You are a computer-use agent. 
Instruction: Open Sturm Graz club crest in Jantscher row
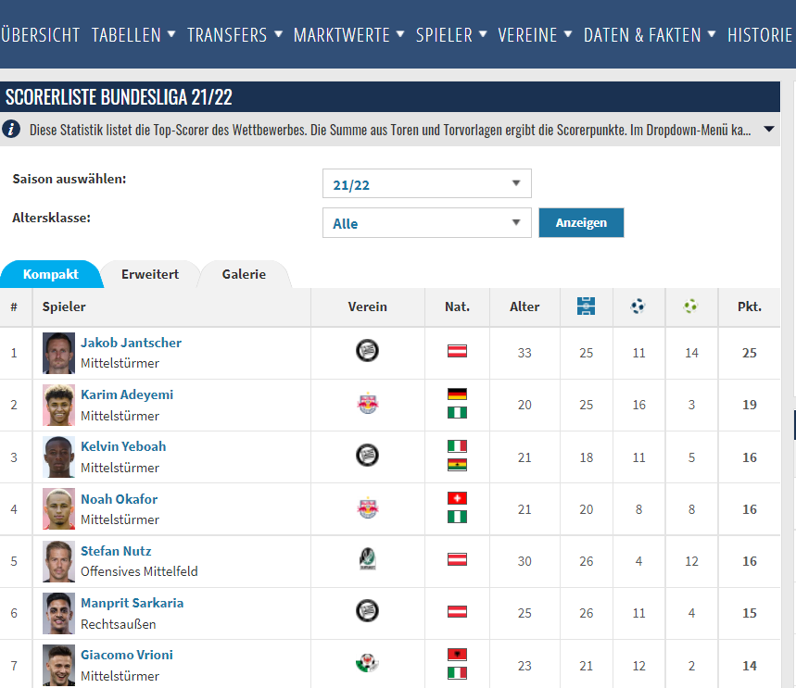pos(367,351)
